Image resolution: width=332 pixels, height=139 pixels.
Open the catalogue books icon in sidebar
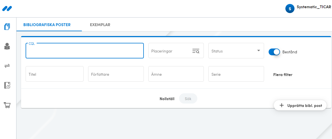7,27
